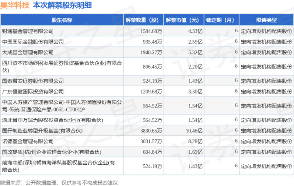This screenshot has width=294, height=186.
Task: Select the 解禁数量（股） column header
Action: [x=144, y=20]
